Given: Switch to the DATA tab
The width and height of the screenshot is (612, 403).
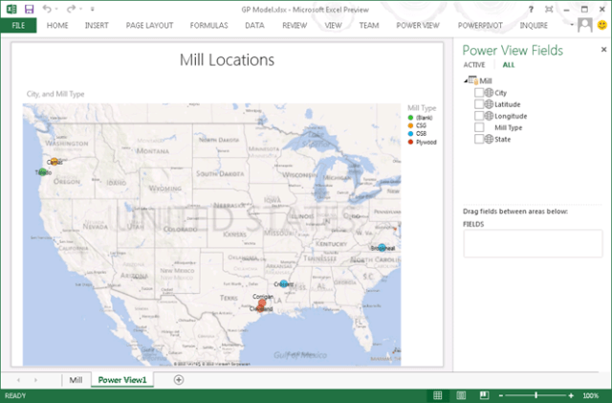Looking at the screenshot, I should tap(255, 26).
